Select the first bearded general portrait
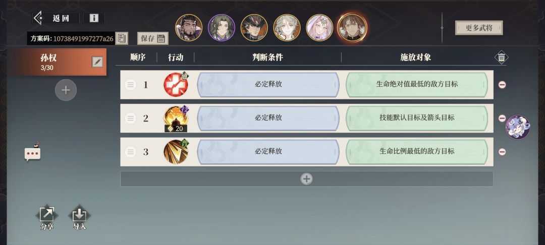The width and height of the screenshot is (545, 245). pyautogui.click(x=189, y=28)
